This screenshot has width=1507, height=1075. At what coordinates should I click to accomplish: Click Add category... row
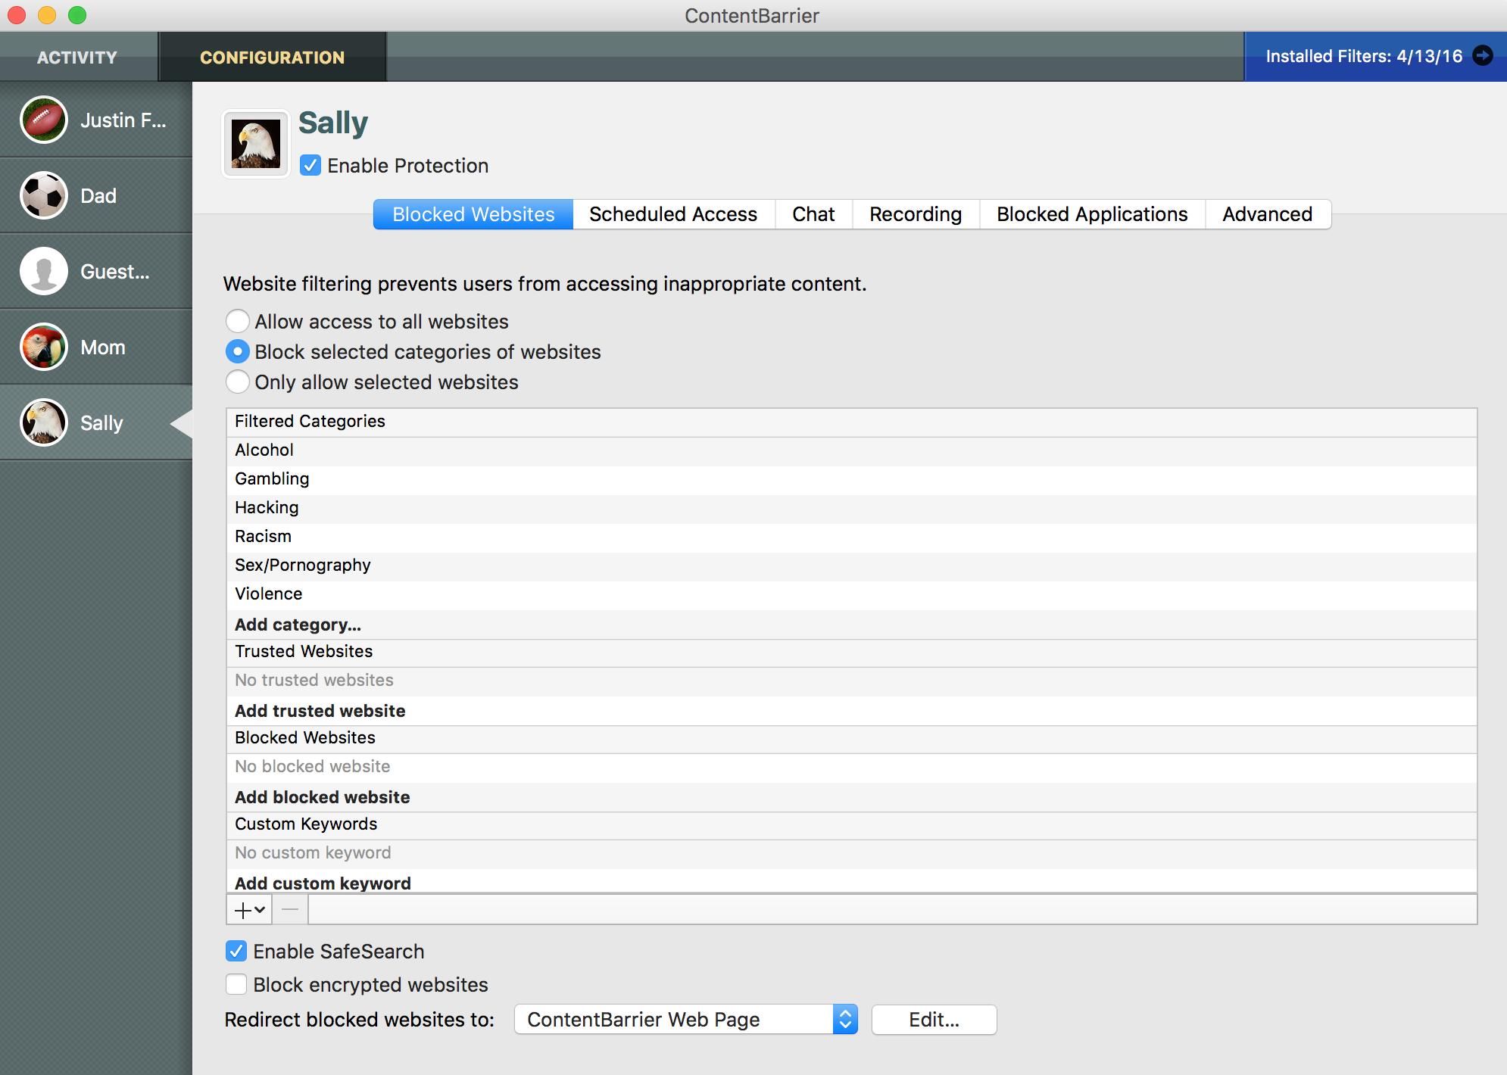point(851,625)
